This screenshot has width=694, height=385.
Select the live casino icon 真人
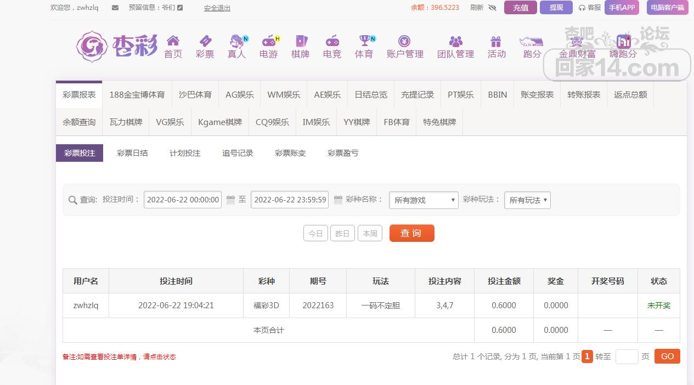tap(237, 41)
